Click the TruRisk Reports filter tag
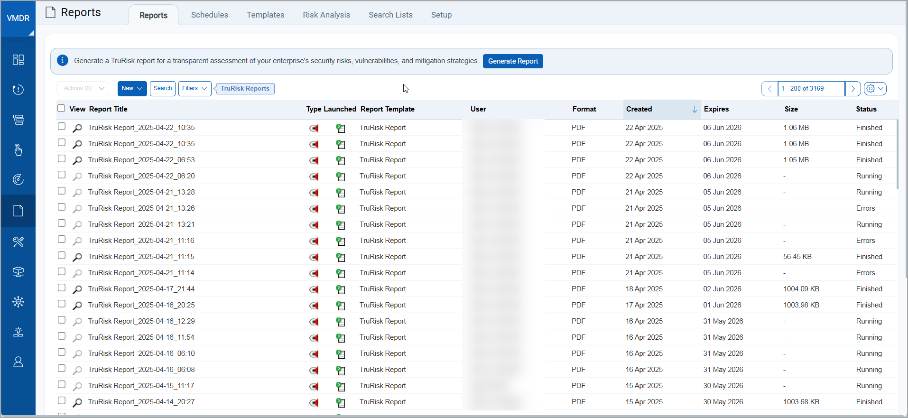 click(245, 89)
